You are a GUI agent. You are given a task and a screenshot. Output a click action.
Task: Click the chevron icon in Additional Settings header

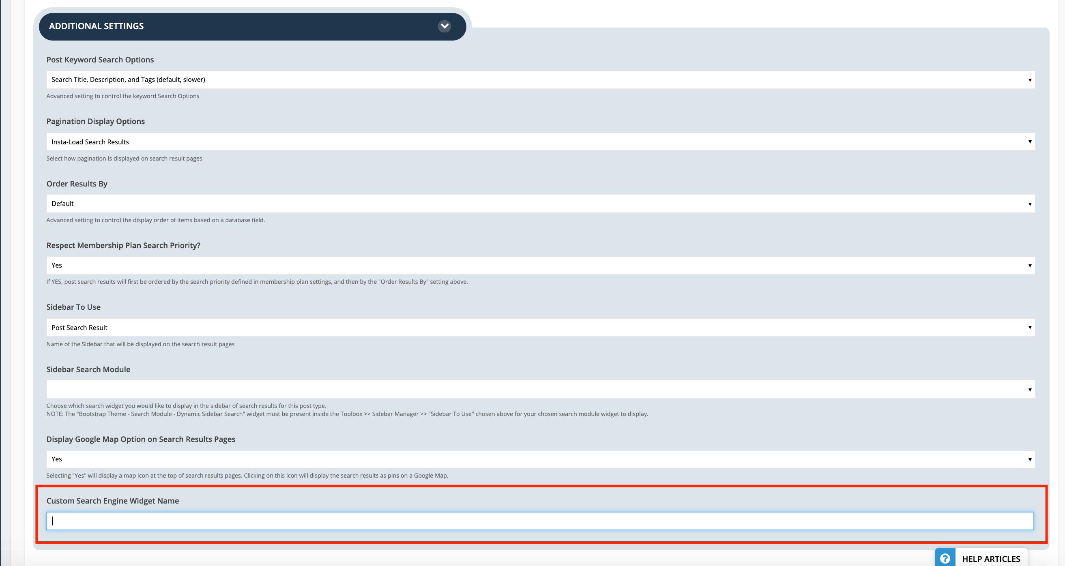444,26
